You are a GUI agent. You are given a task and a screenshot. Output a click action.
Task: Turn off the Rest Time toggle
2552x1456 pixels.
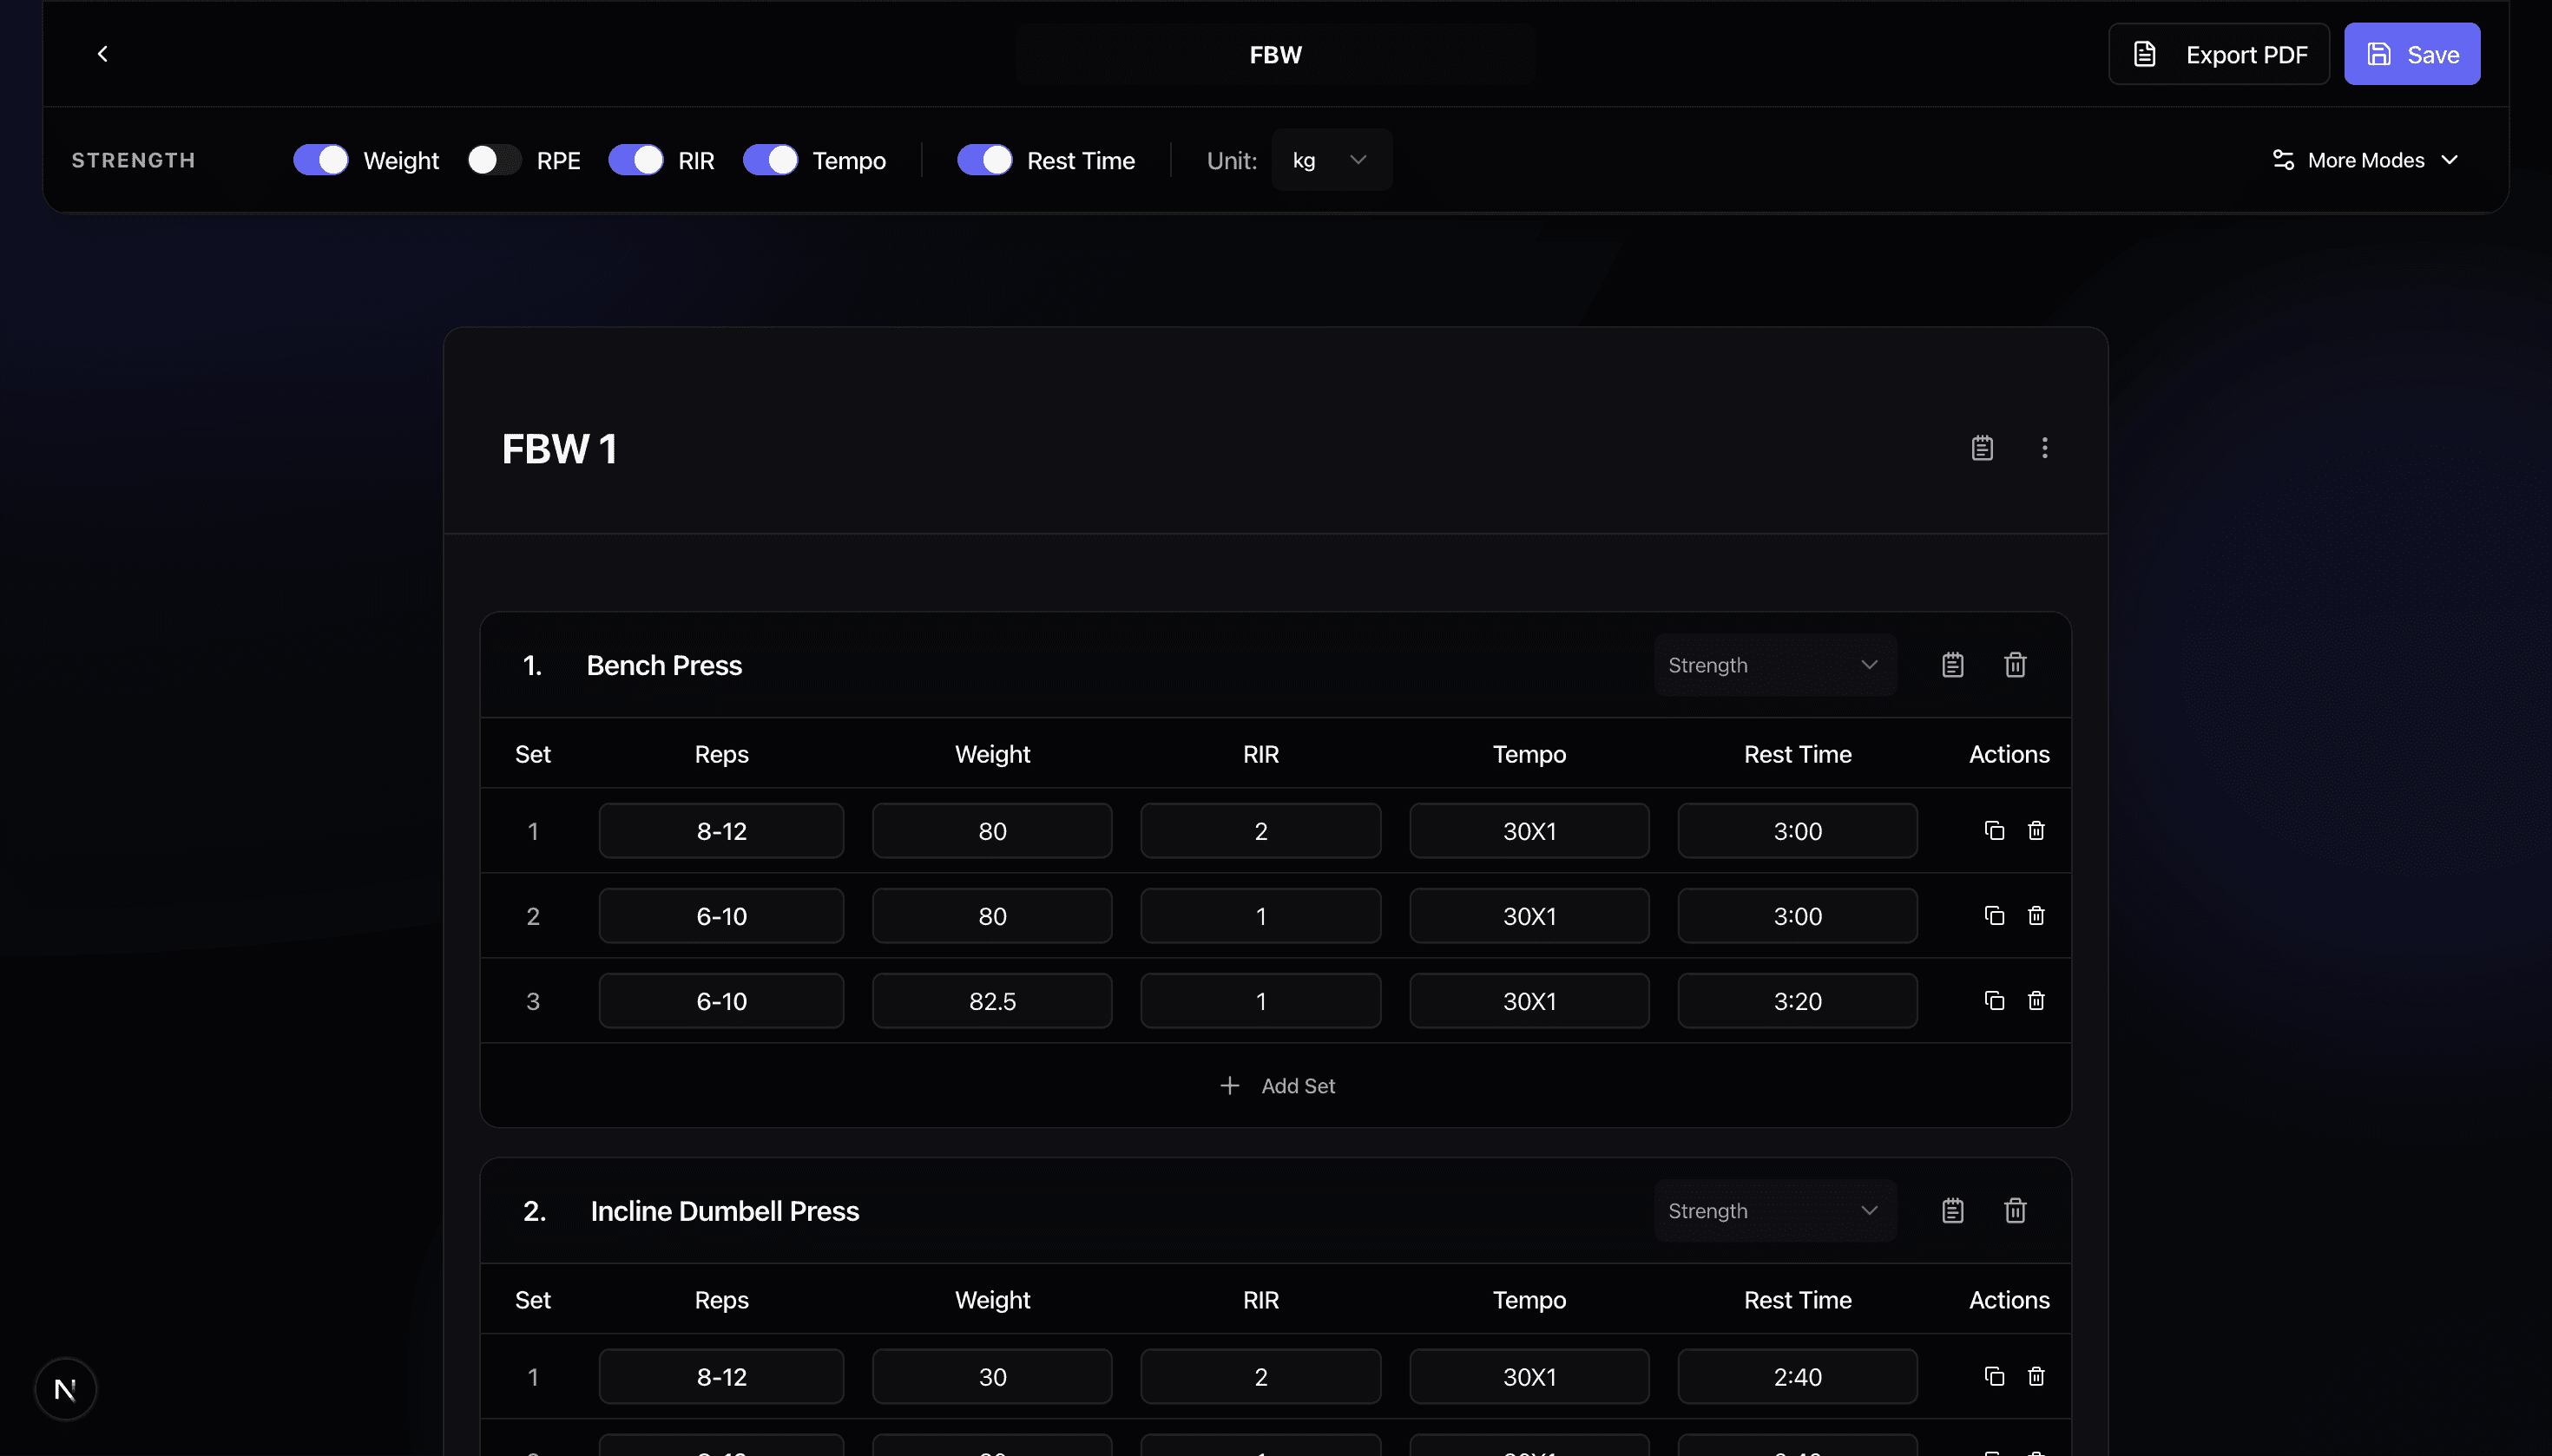pos(984,159)
